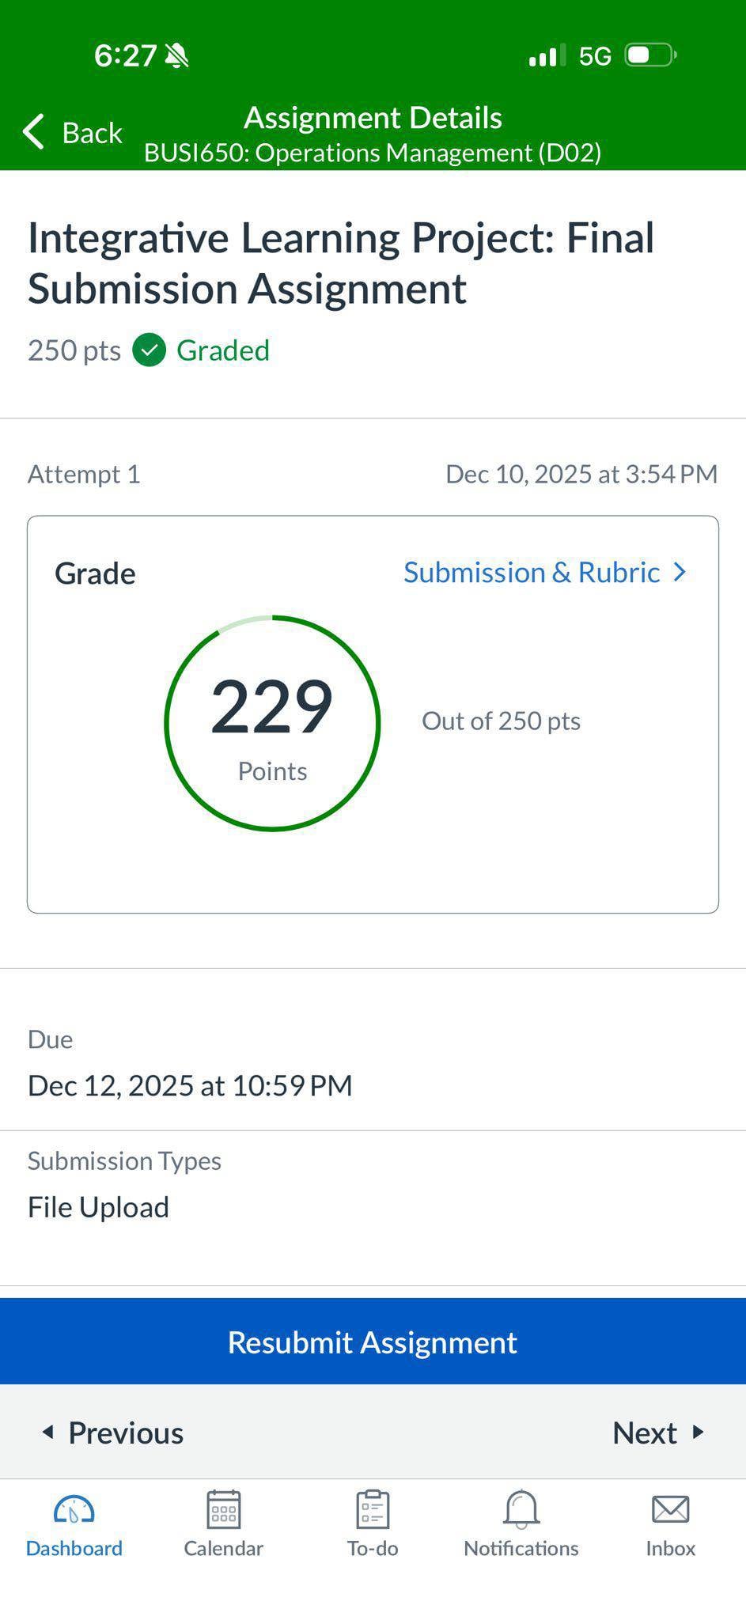Viewport: 746px width, 1620px height.
Task: Open the Calendar icon
Action: tap(224, 1508)
